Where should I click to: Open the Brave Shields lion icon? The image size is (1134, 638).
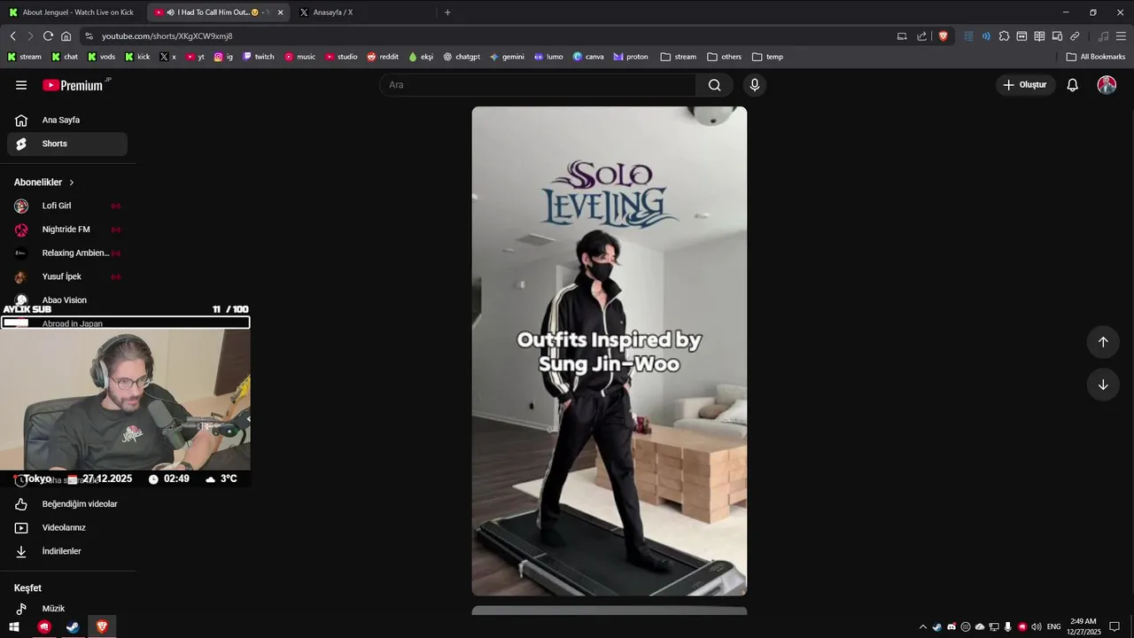point(943,36)
